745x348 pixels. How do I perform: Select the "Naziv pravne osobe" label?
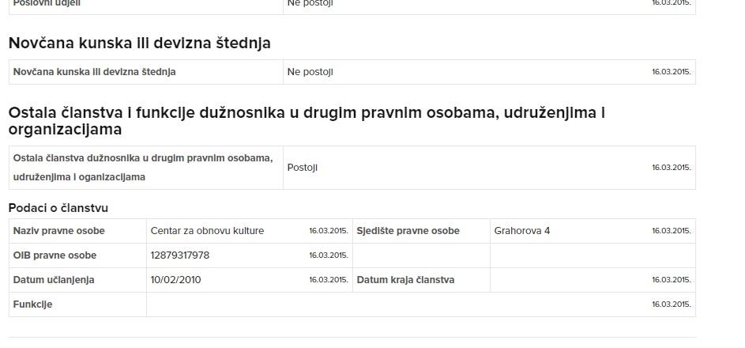point(59,231)
